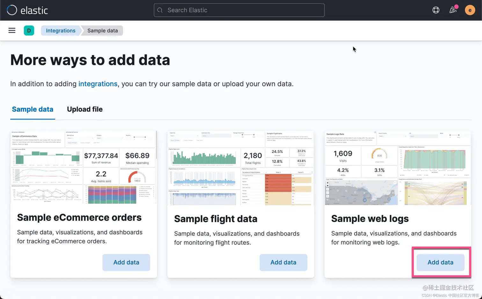Image resolution: width=482 pixels, height=299 pixels.
Task: Open the user avatar menu
Action: point(470,10)
